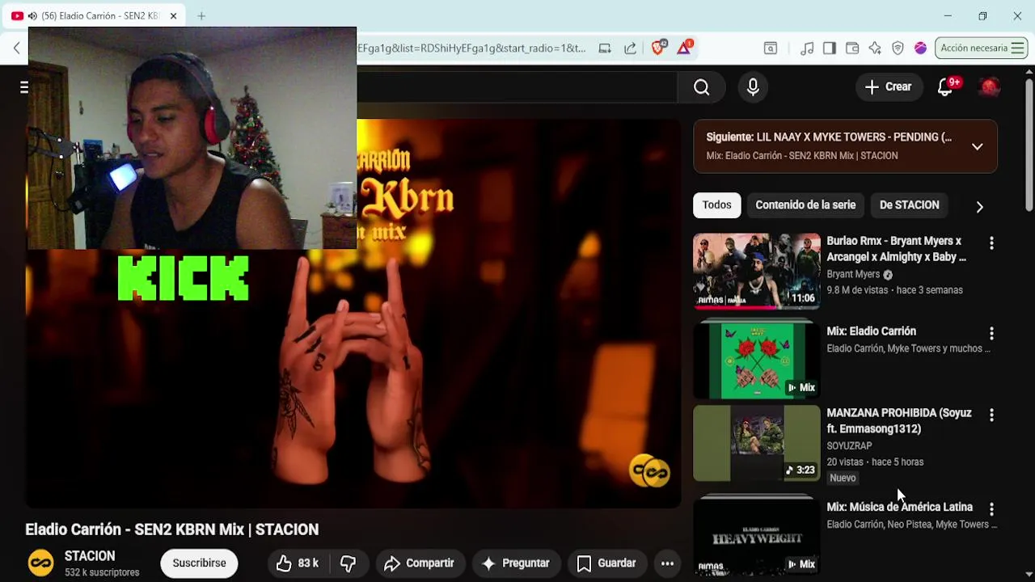This screenshot has height=582, width=1035.
Task: Select the De STACION filter chip
Action: click(x=909, y=205)
